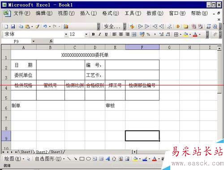Click the Decrease Decimal icon
The height and width of the screenshot is (170, 224).
[x=168, y=34]
